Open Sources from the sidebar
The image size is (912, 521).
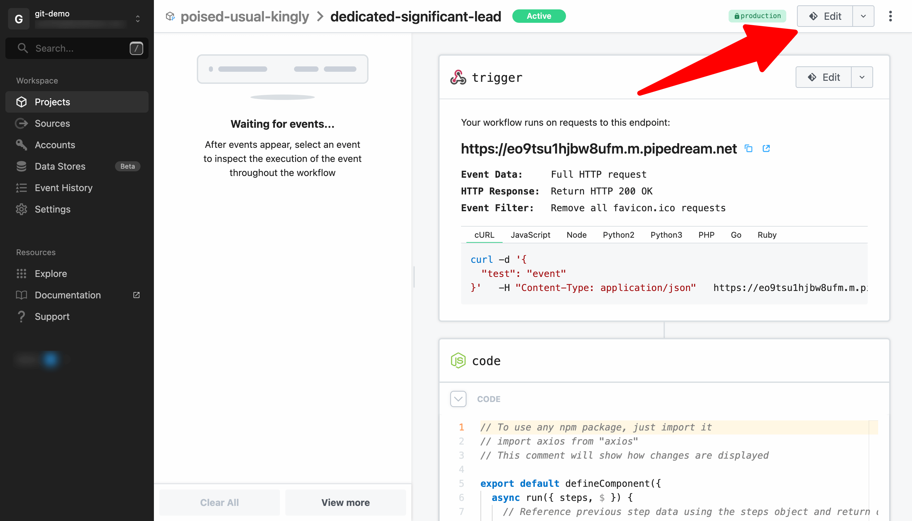52,123
